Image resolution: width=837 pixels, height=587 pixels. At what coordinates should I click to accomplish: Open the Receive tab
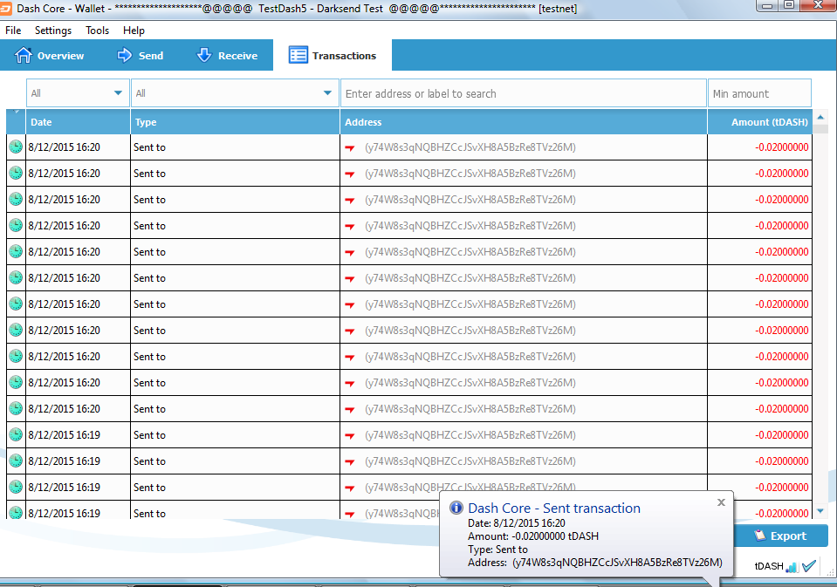coord(227,56)
